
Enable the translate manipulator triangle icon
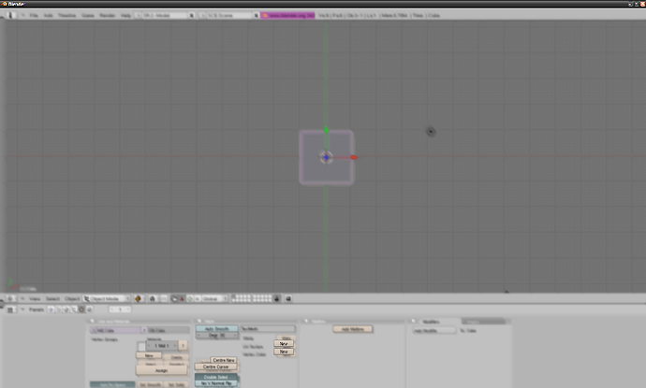(182, 299)
